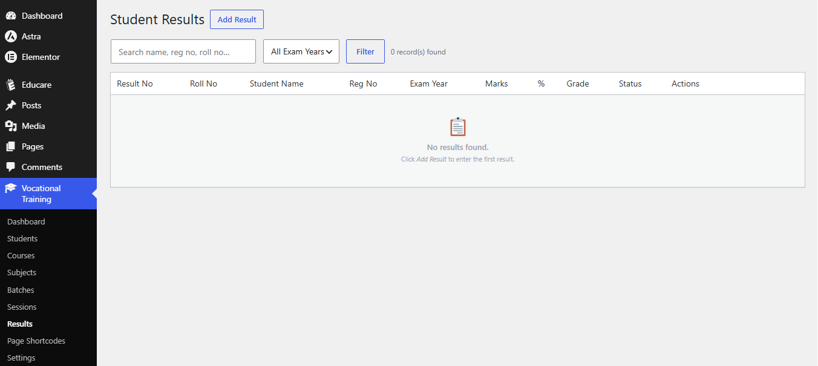This screenshot has width=818, height=366.
Task: Open Vocational Training Dashboard submenu
Action: (x=26, y=221)
